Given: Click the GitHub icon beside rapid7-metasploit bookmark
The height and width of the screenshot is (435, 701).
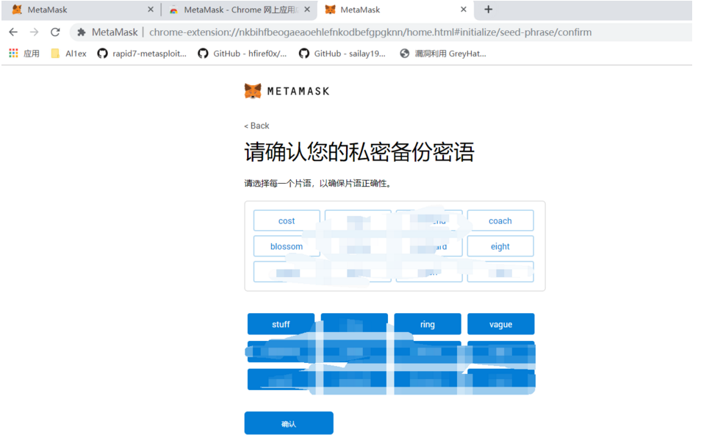Looking at the screenshot, I should (x=102, y=53).
